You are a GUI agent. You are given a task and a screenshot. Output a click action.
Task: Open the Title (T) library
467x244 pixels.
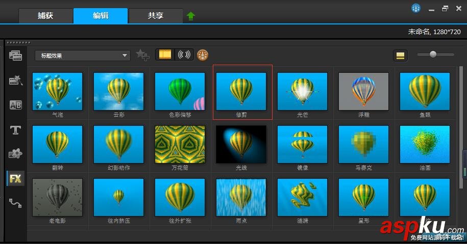click(x=15, y=130)
